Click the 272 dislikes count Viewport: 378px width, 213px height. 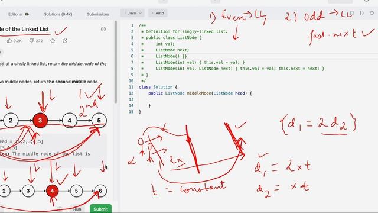pos(39,41)
